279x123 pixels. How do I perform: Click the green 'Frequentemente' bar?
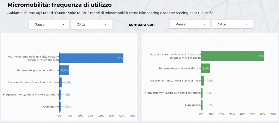click(202, 93)
